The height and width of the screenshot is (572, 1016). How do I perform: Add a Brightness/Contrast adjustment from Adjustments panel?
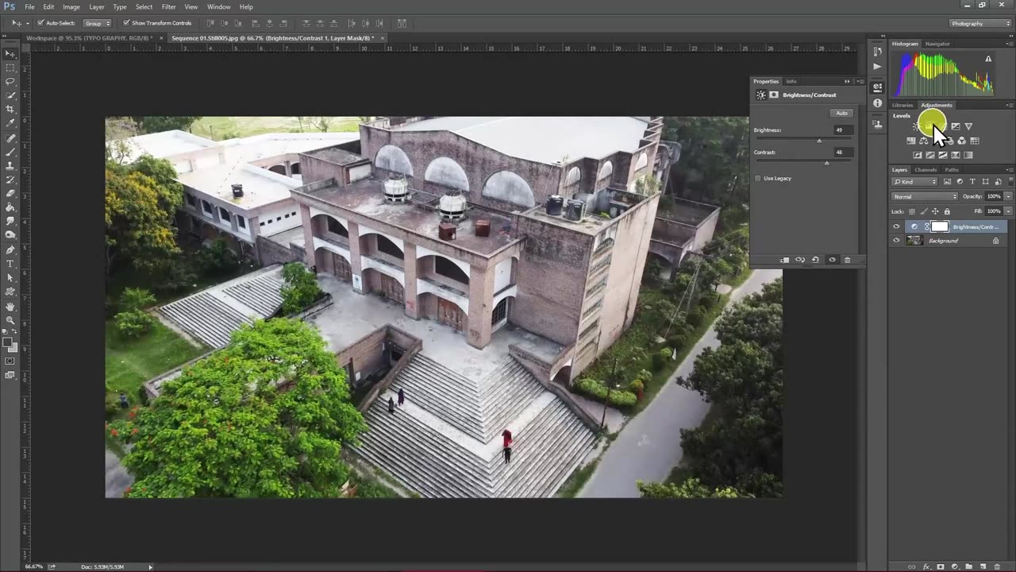coord(917,126)
